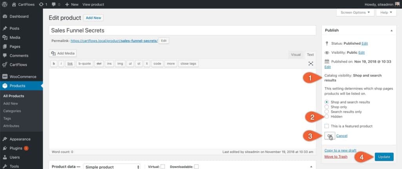Open the comments bubble icon in admin bar

pos(53,4)
